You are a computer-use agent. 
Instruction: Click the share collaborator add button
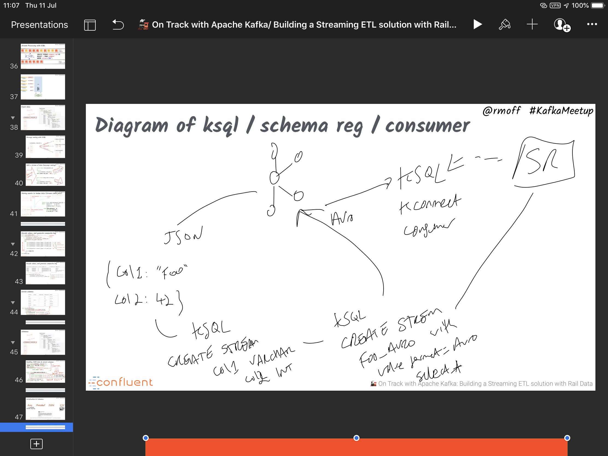click(x=562, y=24)
